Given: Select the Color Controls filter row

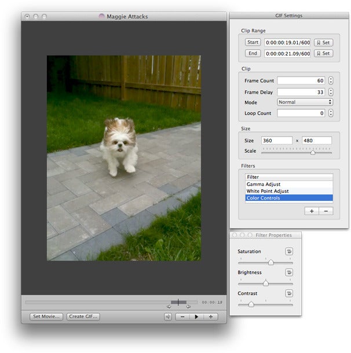Looking at the screenshot, I should click(289, 198).
